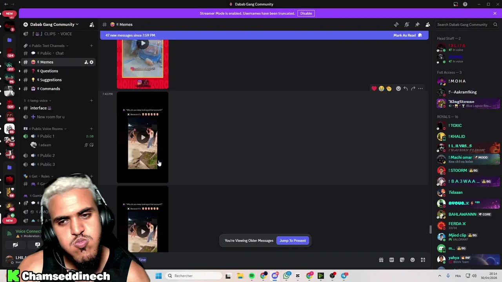
Task: Click the chat scrollbar thumb
Action: [430, 230]
